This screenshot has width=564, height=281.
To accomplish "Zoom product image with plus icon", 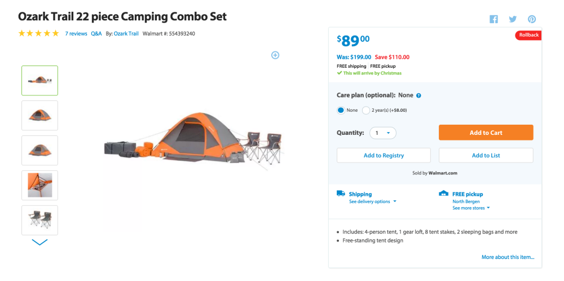I will pyautogui.click(x=275, y=55).
